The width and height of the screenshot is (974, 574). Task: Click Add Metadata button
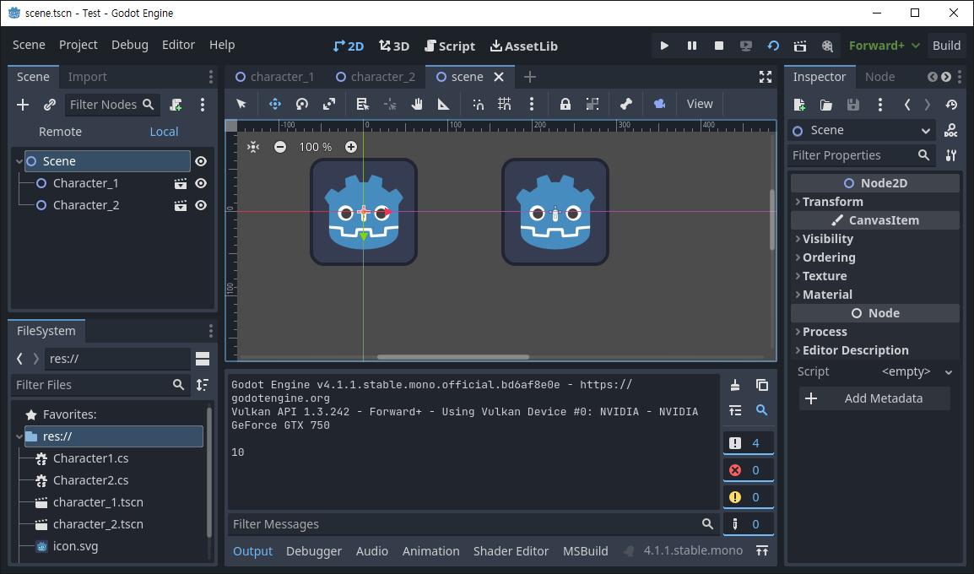874,398
